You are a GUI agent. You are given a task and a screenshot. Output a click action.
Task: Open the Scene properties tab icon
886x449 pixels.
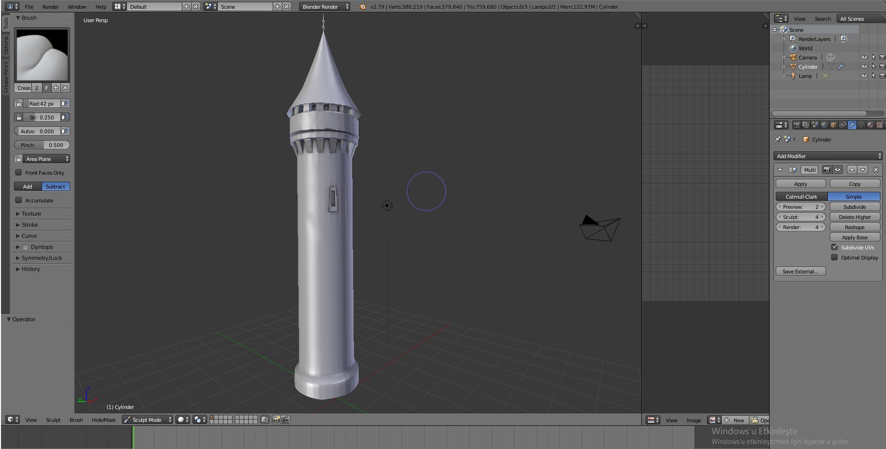[815, 125]
